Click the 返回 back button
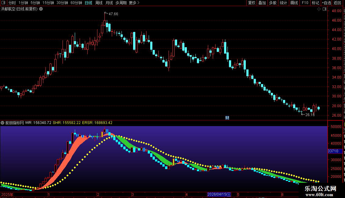 tap(337, 3)
